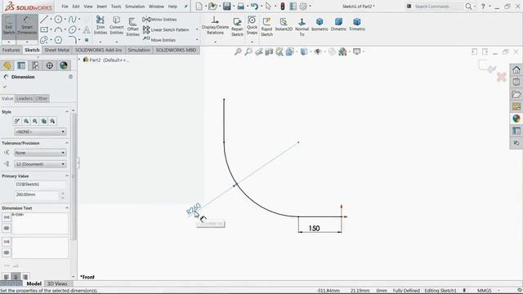The image size is (523, 294).
Task: Switch to the Features tab
Action: [x=11, y=50]
